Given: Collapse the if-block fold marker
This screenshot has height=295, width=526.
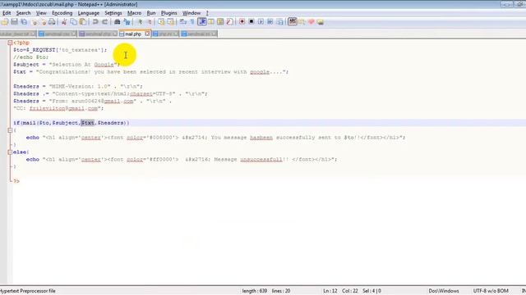Looking at the screenshot, I should click(10, 130).
